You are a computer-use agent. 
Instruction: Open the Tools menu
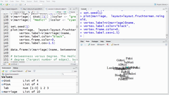48,1
